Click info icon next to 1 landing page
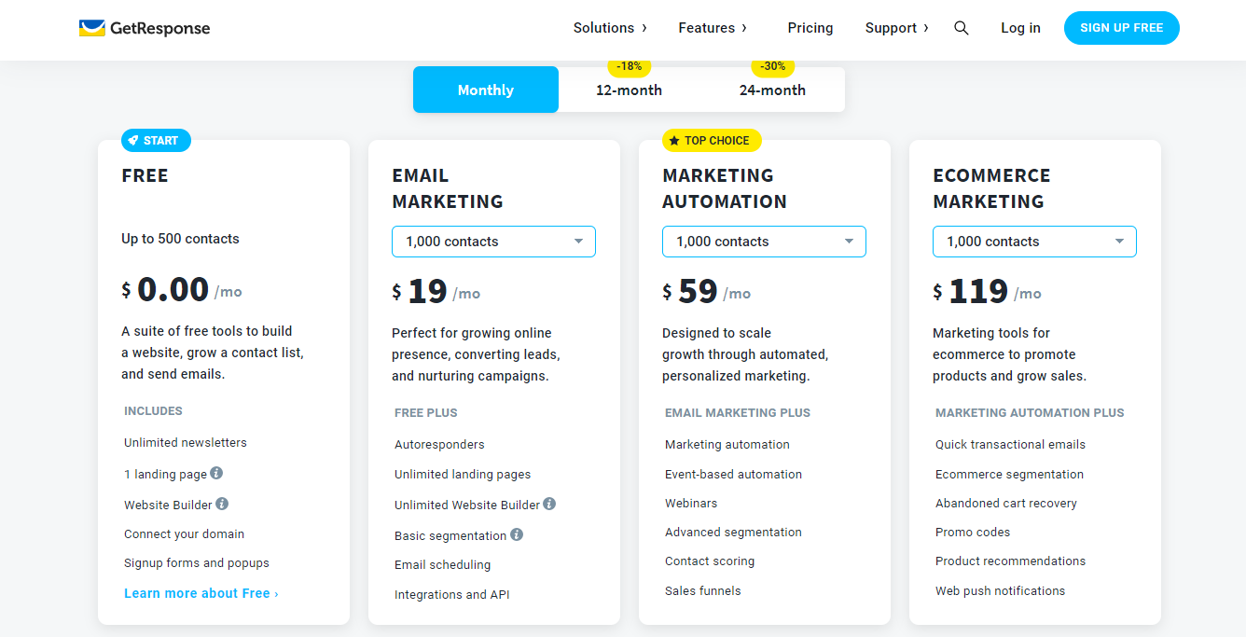The height and width of the screenshot is (637, 1246). [x=216, y=473]
